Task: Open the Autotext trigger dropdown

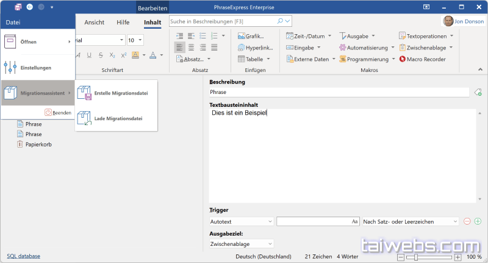Action: (270, 222)
